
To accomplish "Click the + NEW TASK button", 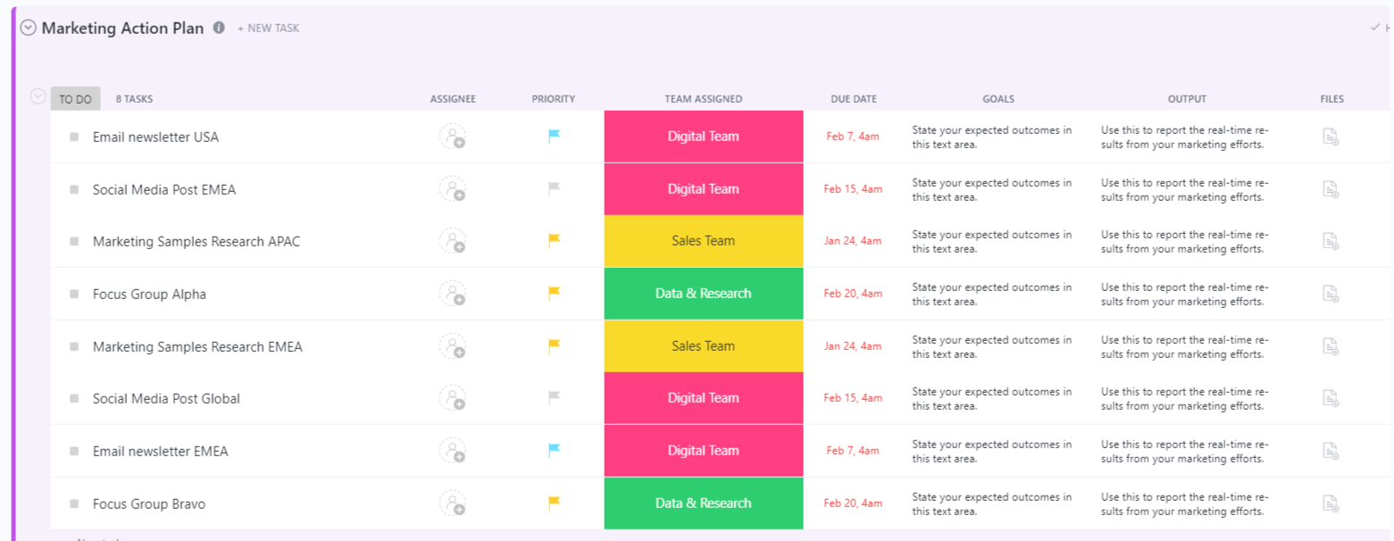I will 268,29.
